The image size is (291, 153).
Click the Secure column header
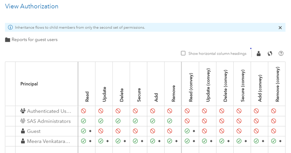[x=139, y=95]
